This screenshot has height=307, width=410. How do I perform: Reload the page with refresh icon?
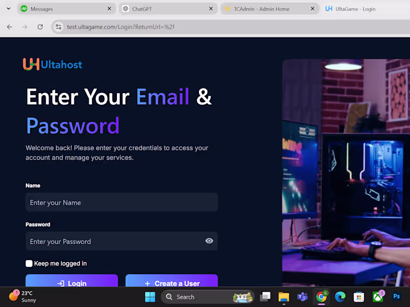(x=40, y=27)
